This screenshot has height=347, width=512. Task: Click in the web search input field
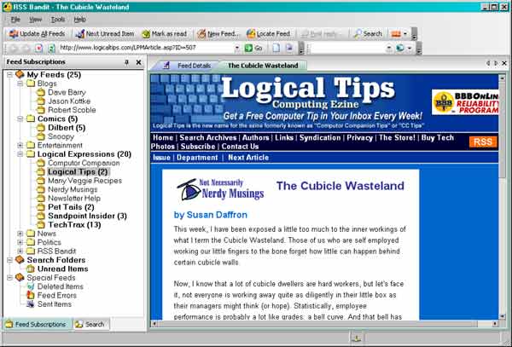[x=346, y=49]
